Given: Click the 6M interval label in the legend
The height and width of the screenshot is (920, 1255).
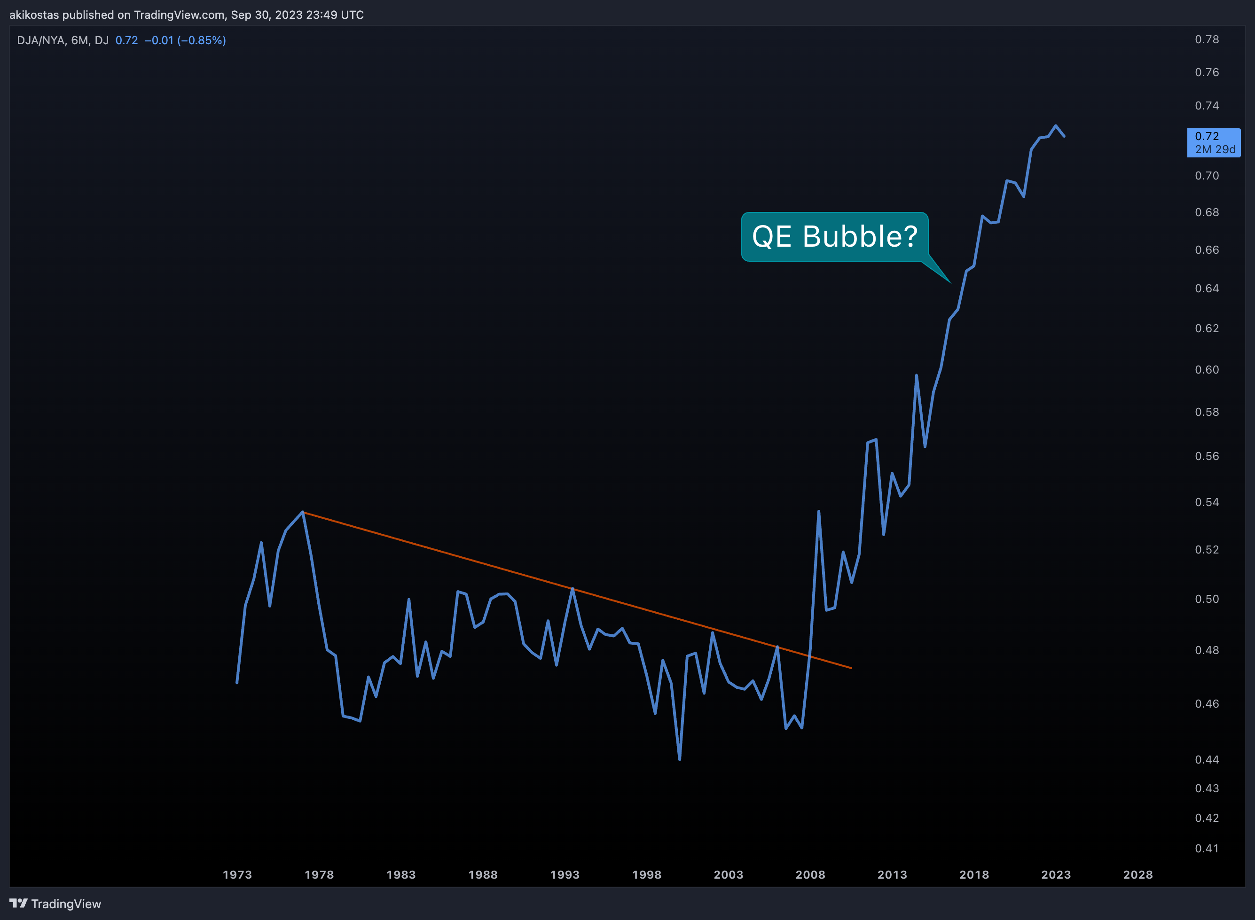Looking at the screenshot, I should point(79,40).
